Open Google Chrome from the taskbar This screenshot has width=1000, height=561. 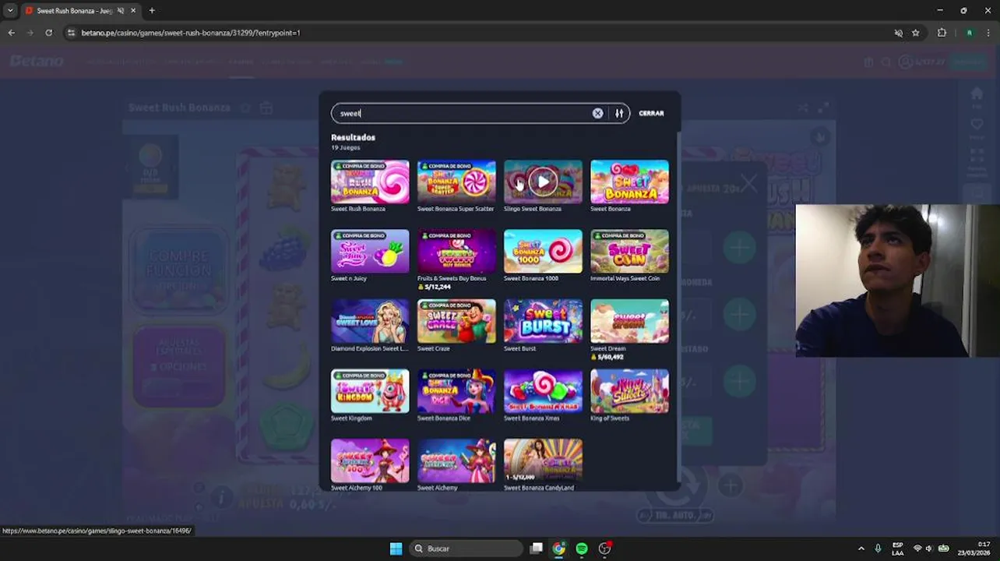558,549
